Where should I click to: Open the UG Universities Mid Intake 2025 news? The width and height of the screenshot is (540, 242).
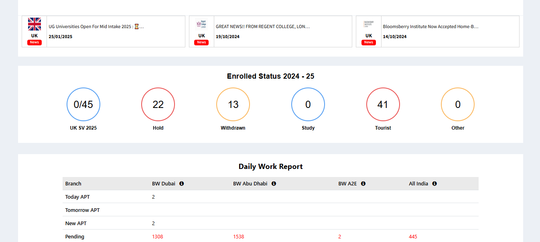coord(96,27)
